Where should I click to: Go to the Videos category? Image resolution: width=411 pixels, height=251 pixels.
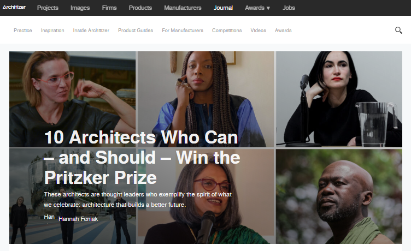[258, 31]
